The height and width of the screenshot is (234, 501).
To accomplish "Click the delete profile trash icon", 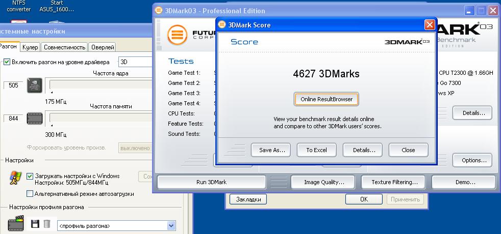I will [47, 224].
